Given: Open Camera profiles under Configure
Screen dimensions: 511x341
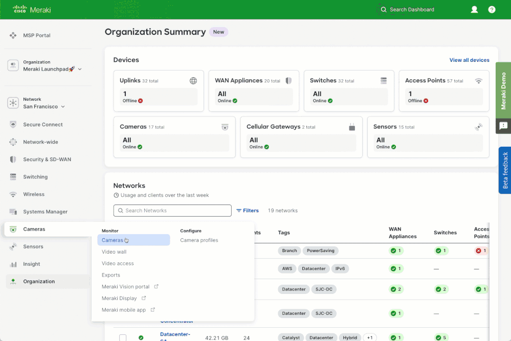Looking at the screenshot, I should (x=199, y=240).
